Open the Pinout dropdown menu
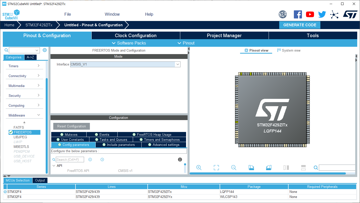This screenshot has width=360, height=203. click(186, 43)
